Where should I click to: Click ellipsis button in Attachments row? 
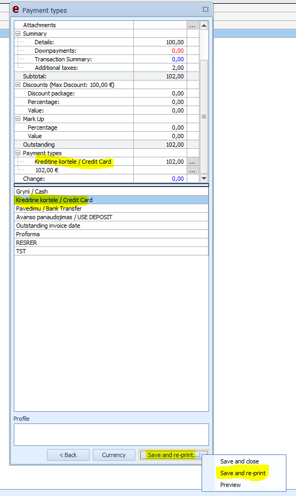193,25
